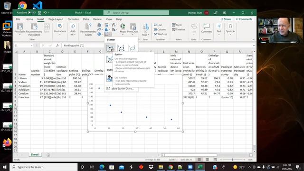Click the horizontal scrollbar of the sheet
Viewport: 304px width, 171px height.
[x=190, y=155]
